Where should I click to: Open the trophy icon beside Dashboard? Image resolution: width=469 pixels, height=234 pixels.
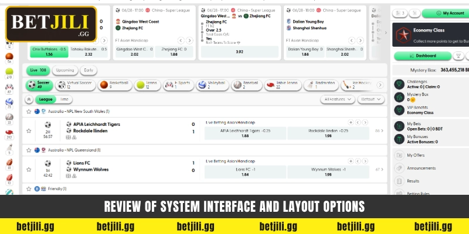tap(458, 56)
